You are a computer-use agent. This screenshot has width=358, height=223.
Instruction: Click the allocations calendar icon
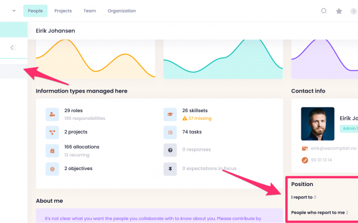53,151
